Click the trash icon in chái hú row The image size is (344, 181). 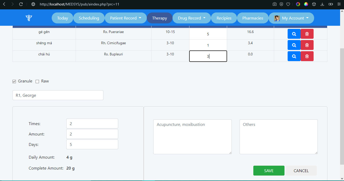(307, 56)
